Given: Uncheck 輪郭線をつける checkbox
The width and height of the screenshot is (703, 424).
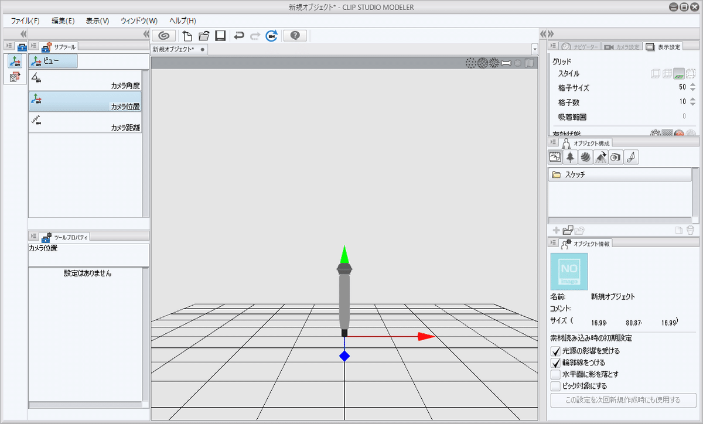Looking at the screenshot, I should pyautogui.click(x=556, y=363).
